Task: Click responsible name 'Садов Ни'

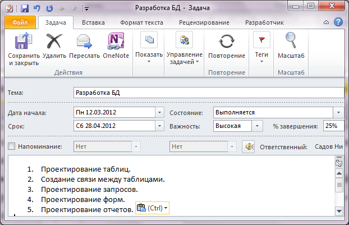Action: coord(329,146)
